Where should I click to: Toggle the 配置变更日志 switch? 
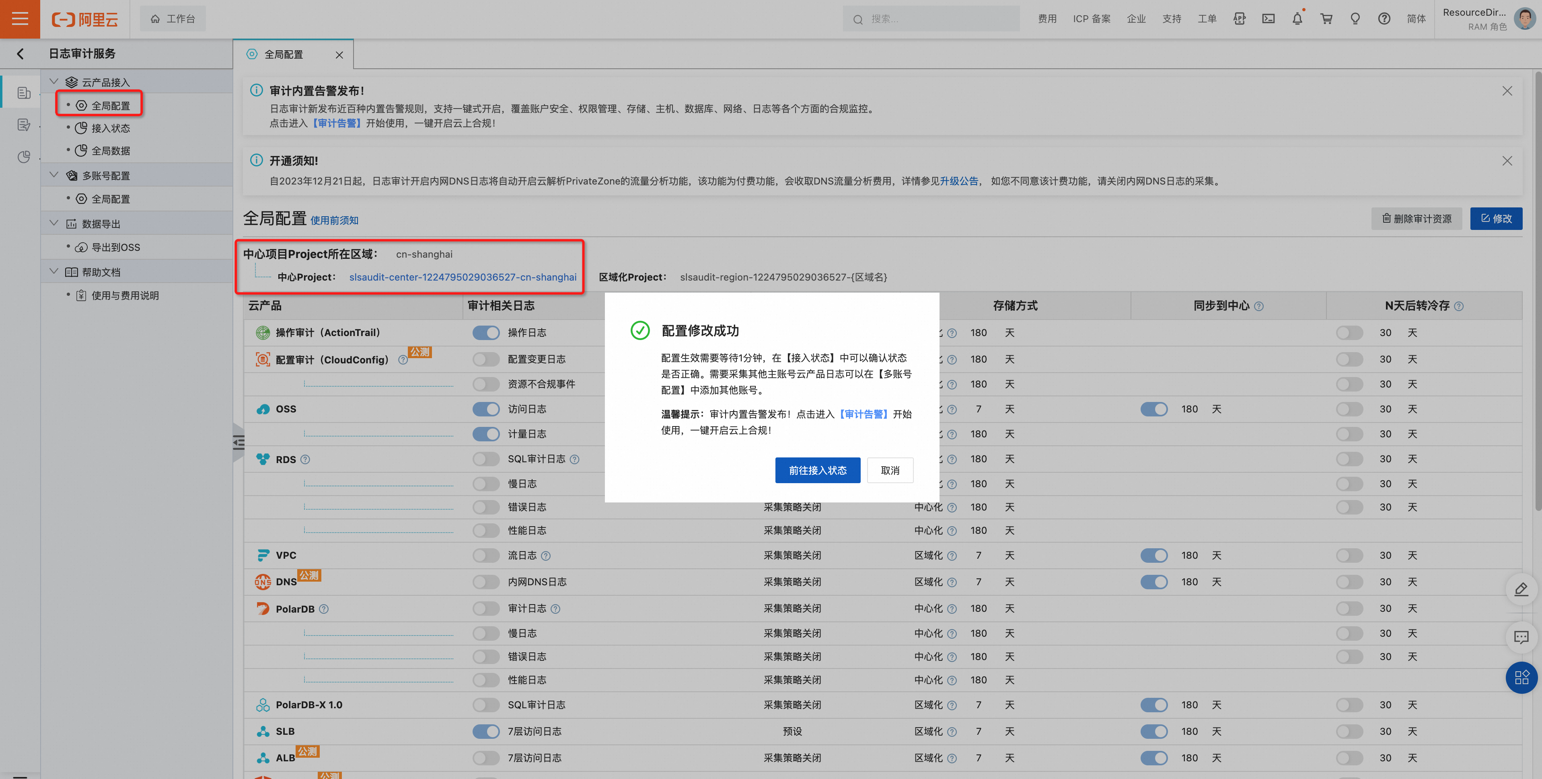point(485,360)
